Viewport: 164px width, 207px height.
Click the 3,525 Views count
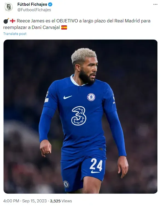tap(61, 201)
